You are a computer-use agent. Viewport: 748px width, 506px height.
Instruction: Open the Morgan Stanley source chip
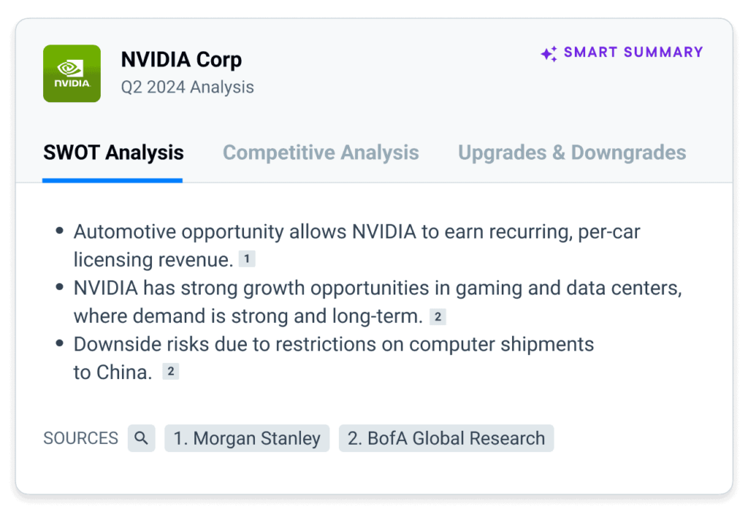(x=247, y=438)
